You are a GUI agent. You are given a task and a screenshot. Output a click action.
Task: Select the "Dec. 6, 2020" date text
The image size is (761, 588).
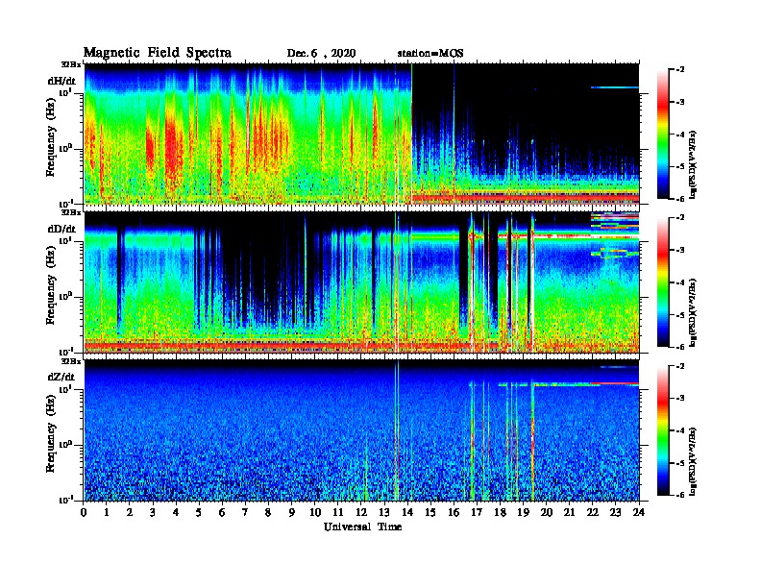(x=321, y=54)
